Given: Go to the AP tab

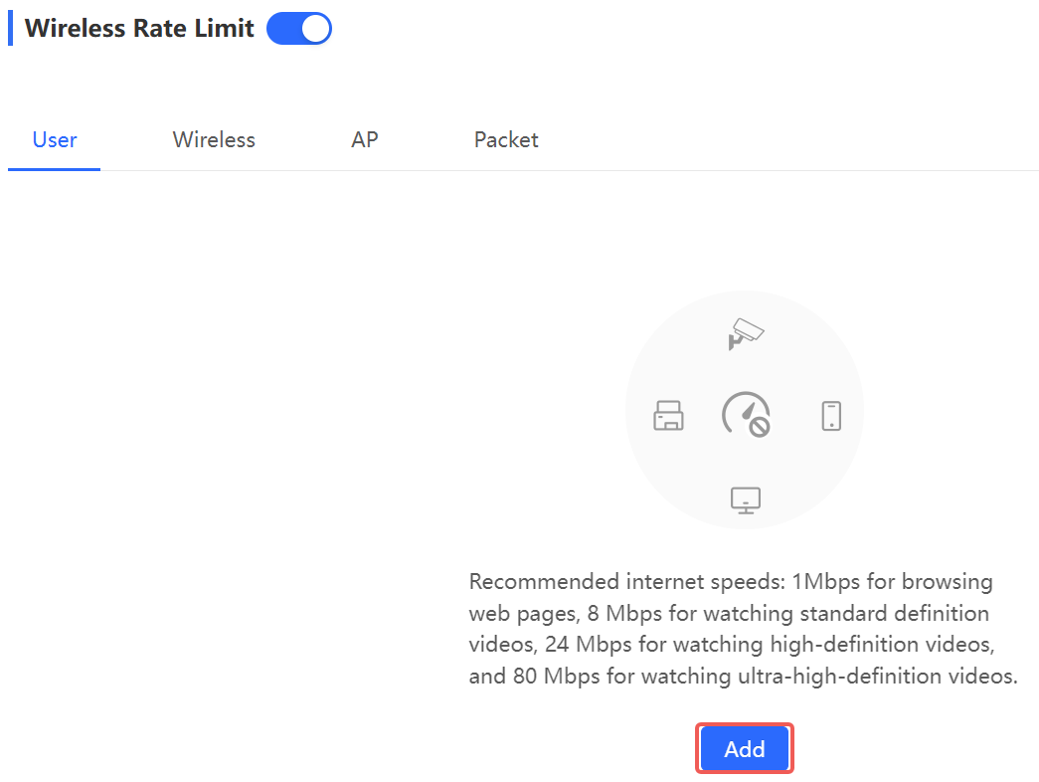Looking at the screenshot, I should coord(365,140).
